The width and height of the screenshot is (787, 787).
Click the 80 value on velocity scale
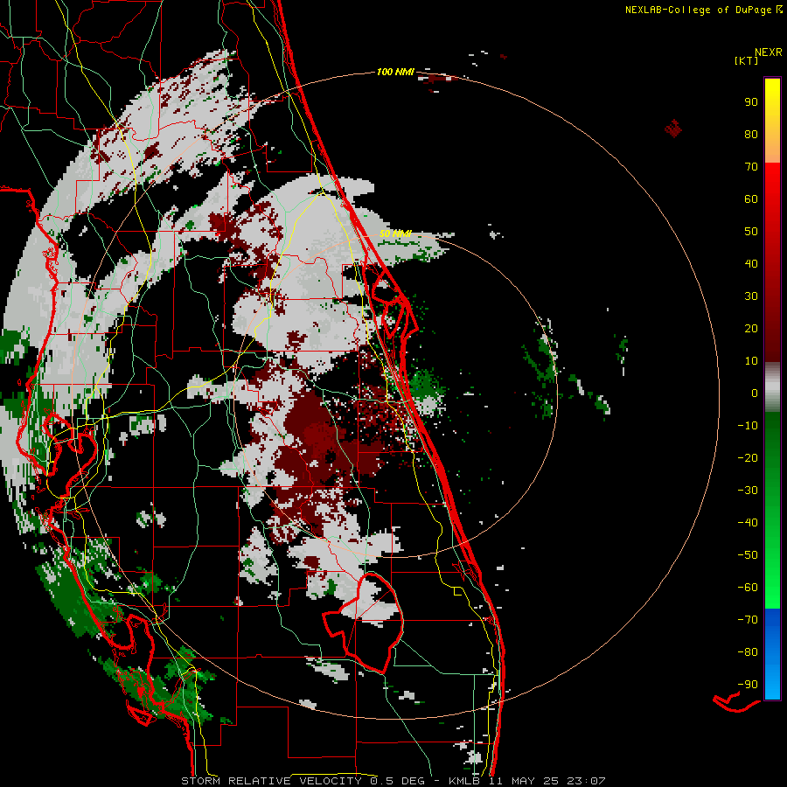pos(751,134)
